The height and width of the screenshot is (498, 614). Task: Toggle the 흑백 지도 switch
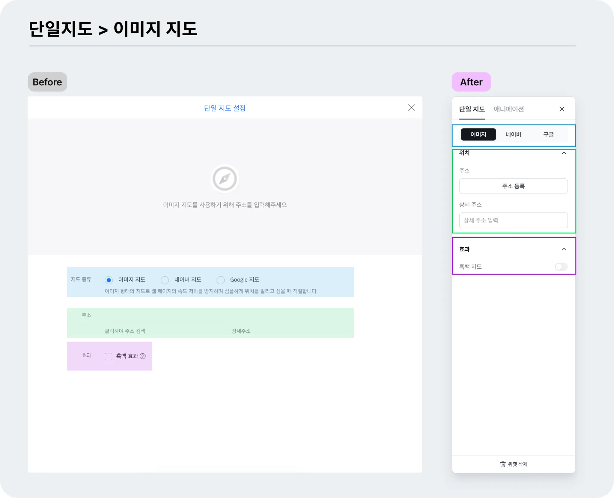coord(561,267)
